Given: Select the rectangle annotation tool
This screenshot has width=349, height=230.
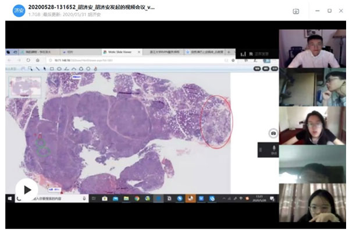Looking at the screenshot, I should pyautogui.click(x=52, y=69).
